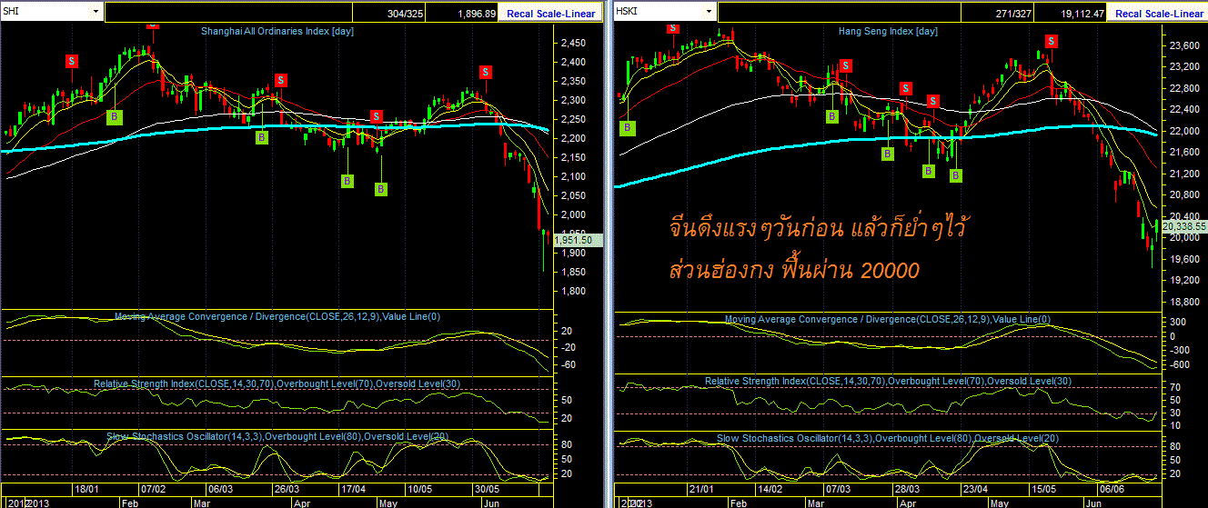Click the sell marker above 07/03 on Hang Seng
The image size is (1208, 508).
[x=846, y=65]
